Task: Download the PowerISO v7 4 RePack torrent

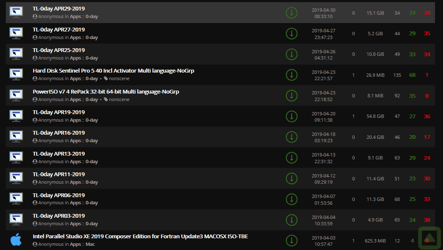Action: coord(292,96)
